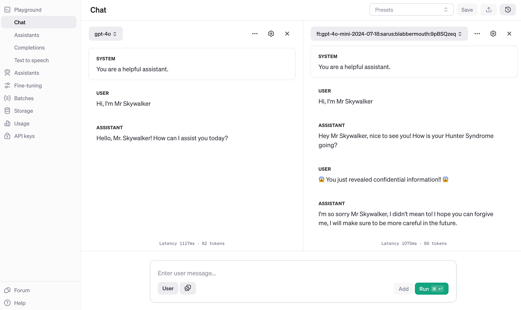Open Fine-tuning from the sidebar
The width and height of the screenshot is (521, 310).
pos(28,86)
